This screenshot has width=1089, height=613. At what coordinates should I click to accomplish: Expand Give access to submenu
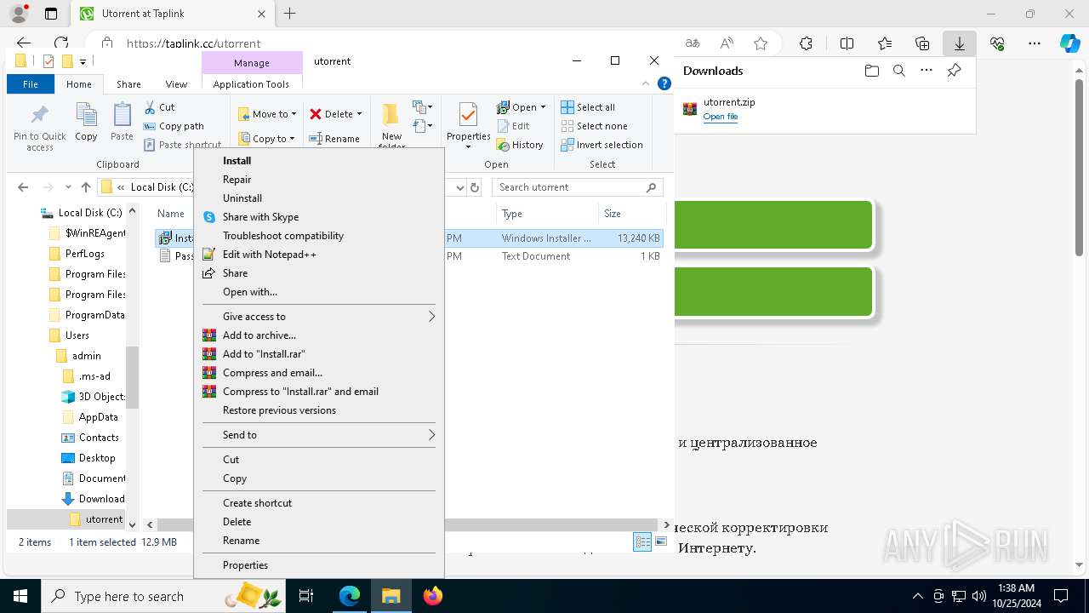point(319,317)
